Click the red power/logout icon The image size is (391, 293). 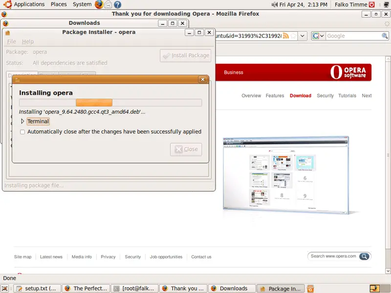tap(371, 4)
